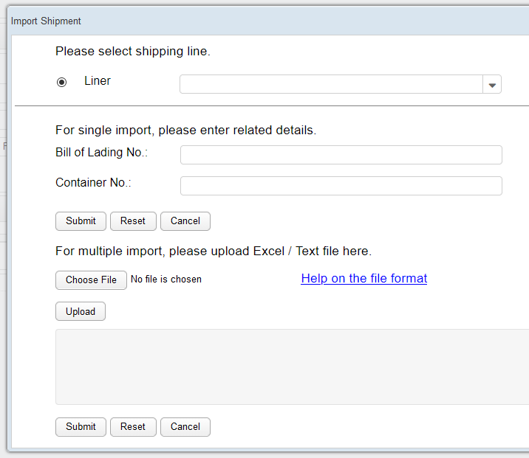The image size is (529, 458).
Task: Reset the single import fields
Action: coord(133,221)
